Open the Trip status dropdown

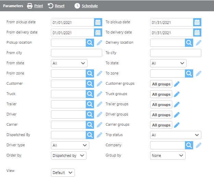click(x=176, y=135)
